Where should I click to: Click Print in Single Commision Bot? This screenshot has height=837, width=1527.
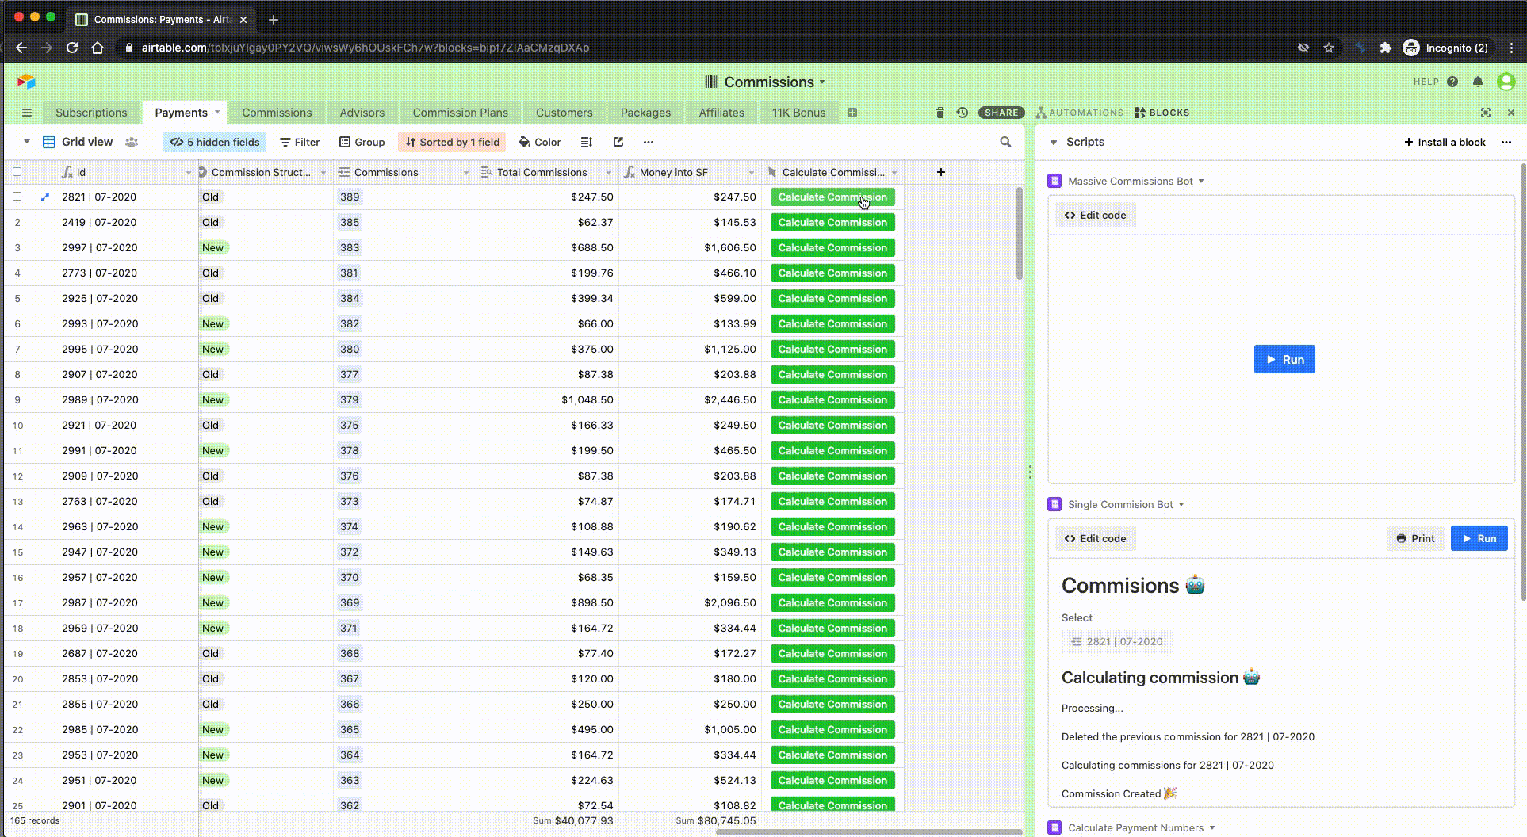point(1415,538)
